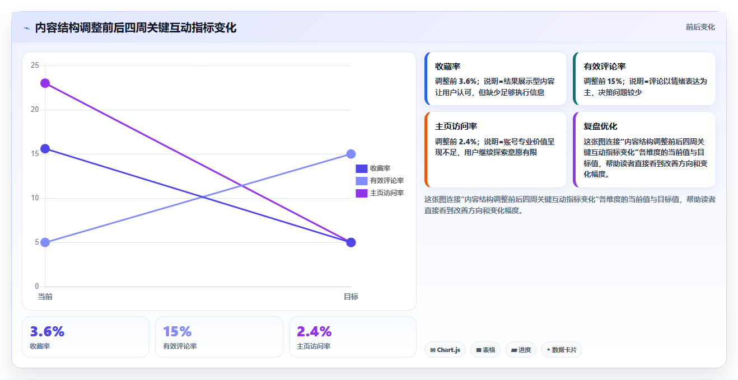The height and width of the screenshot is (380, 738).
Task: Click the 当前 x-axis label
Action: point(45,297)
